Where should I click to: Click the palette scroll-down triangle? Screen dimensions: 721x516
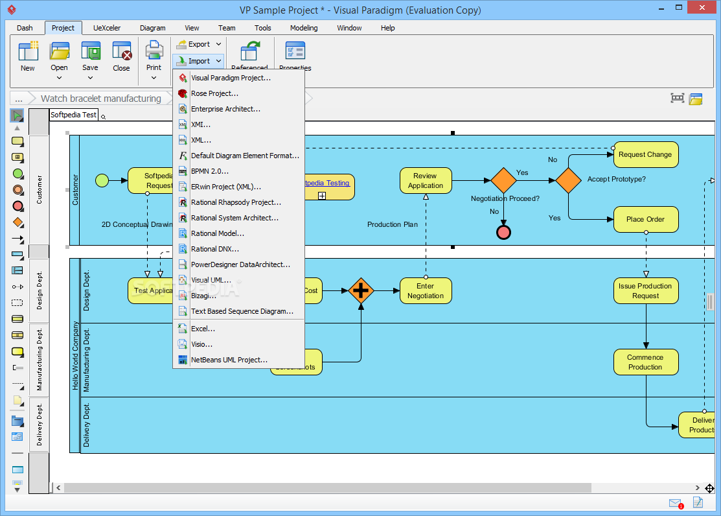[x=17, y=490]
